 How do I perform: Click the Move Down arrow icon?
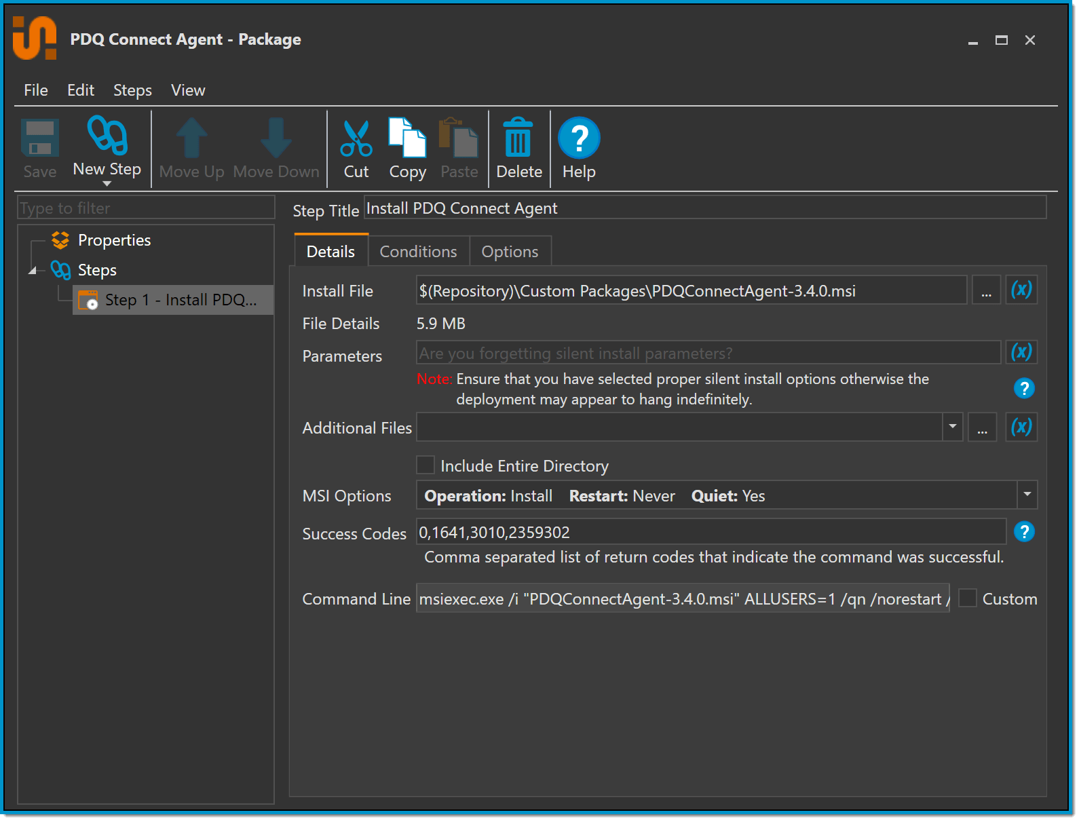coord(276,138)
